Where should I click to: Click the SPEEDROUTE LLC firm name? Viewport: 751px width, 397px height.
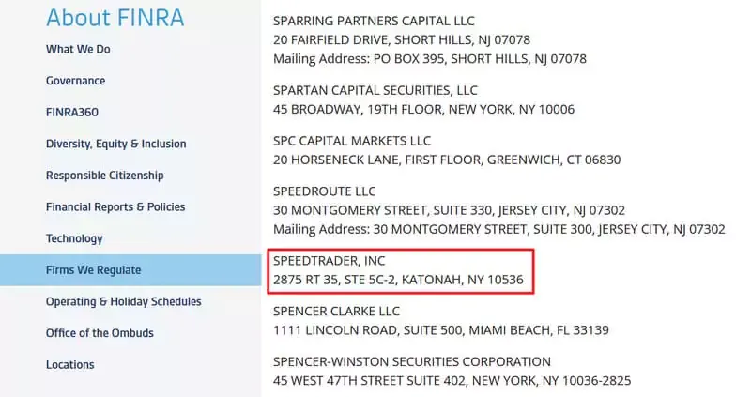click(324, 191)
